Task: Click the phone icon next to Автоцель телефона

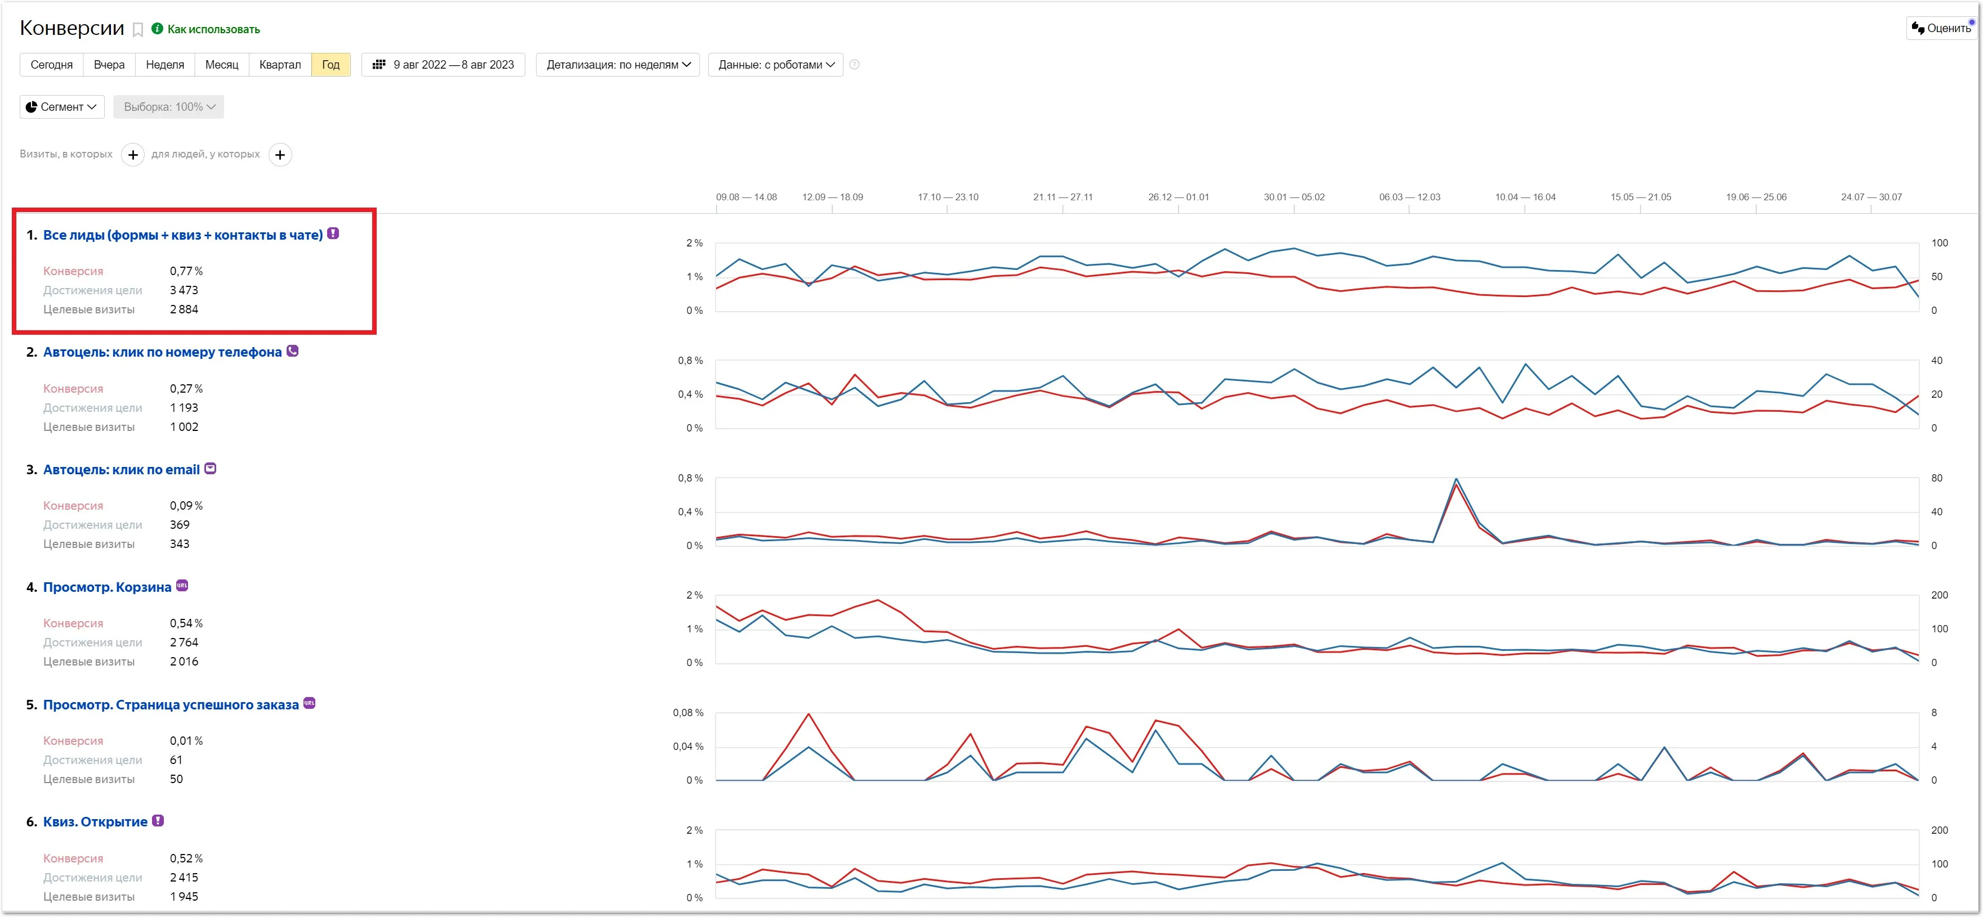Action: tap(293, 351)
